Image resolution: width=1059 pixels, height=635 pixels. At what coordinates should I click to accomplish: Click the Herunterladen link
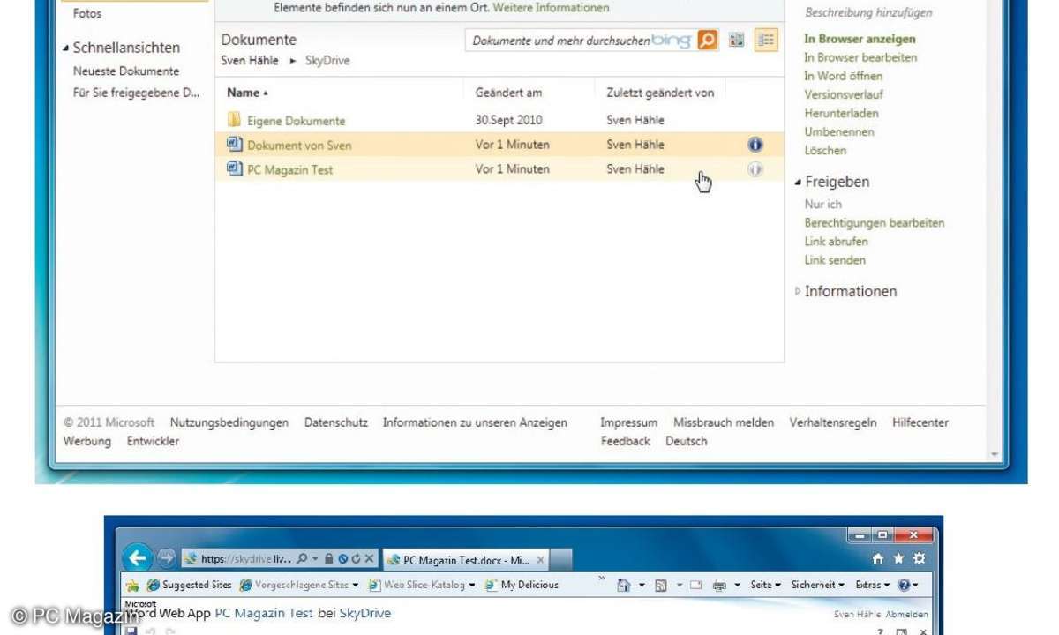tap(841, 113)
